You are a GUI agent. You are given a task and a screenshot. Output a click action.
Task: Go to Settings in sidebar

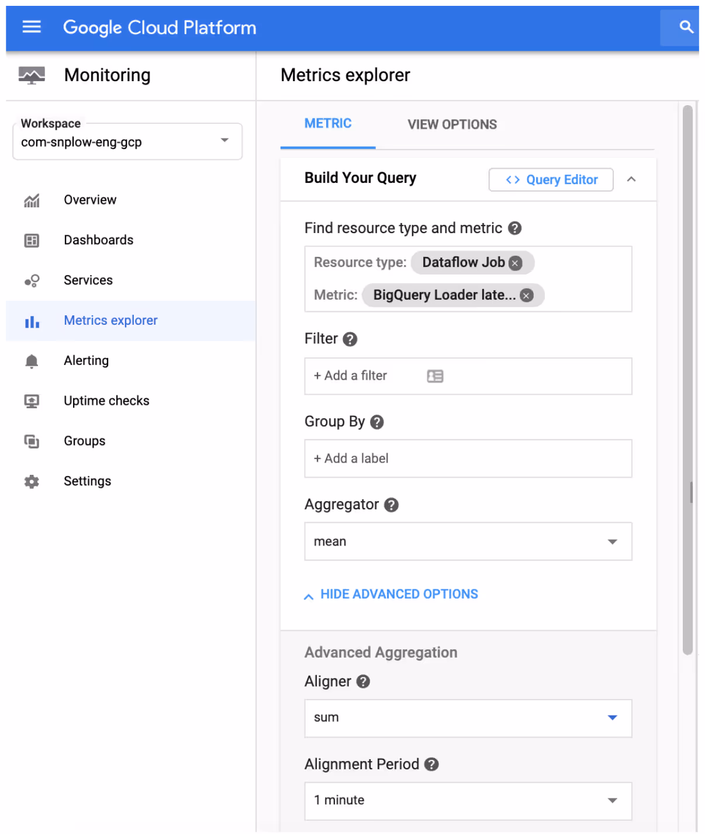tap(130, 482)
